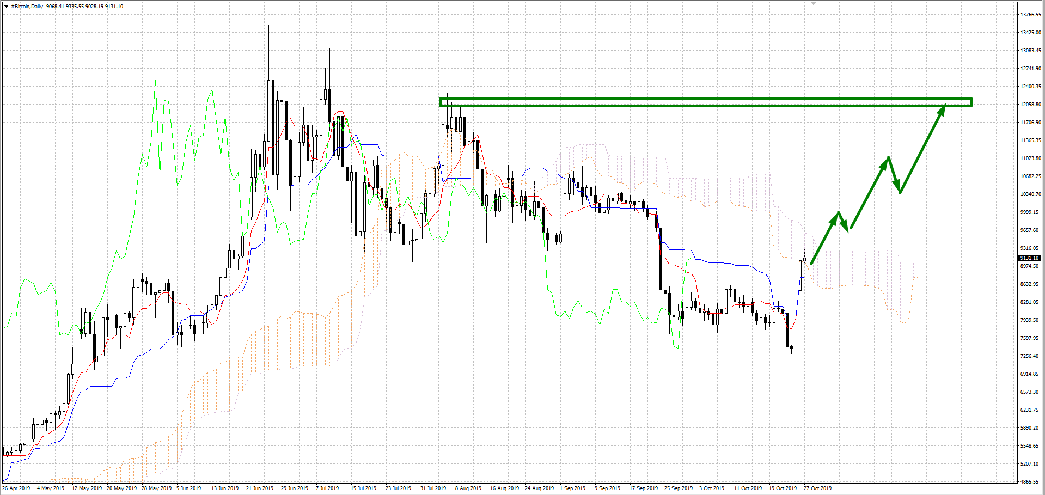Image resolution: width=1045 pixels, height=495 pixels.
Task: Click the 26 Apr 2019 date label
Action: [x=16, y=488]
